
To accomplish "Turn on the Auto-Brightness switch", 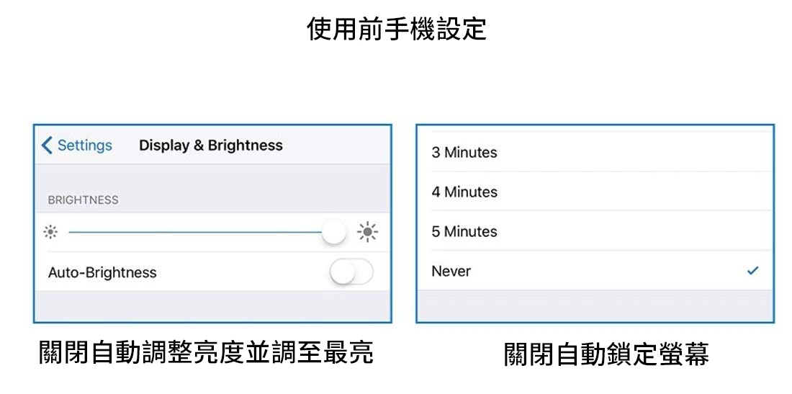I will [x=351, y=272].
